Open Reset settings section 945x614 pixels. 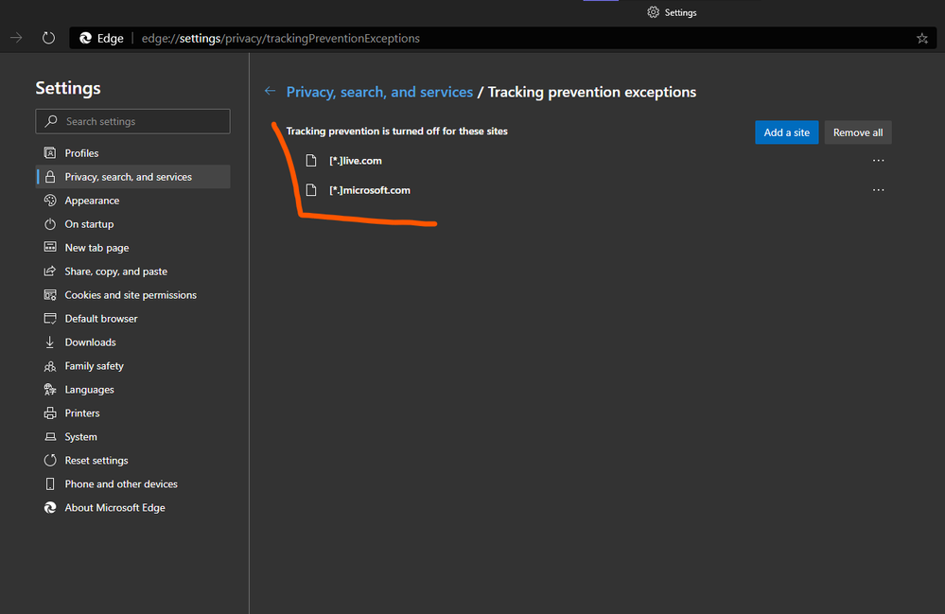click(x=132, y=461)
